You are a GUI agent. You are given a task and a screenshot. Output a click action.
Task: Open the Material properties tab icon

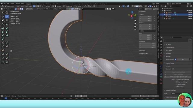click(x=161, y=80)
